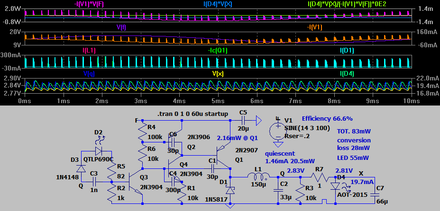Select the -Ic(Q1) trace label
Image resolution: width=440 pixels, height=211 pixels.
[x=220, y=50]
